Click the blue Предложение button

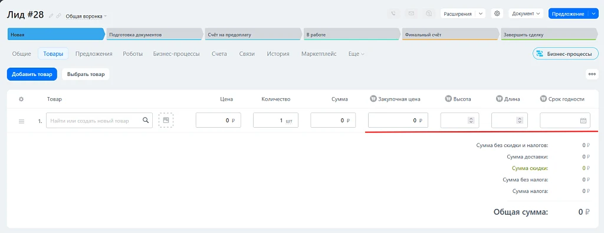(568, 14)
